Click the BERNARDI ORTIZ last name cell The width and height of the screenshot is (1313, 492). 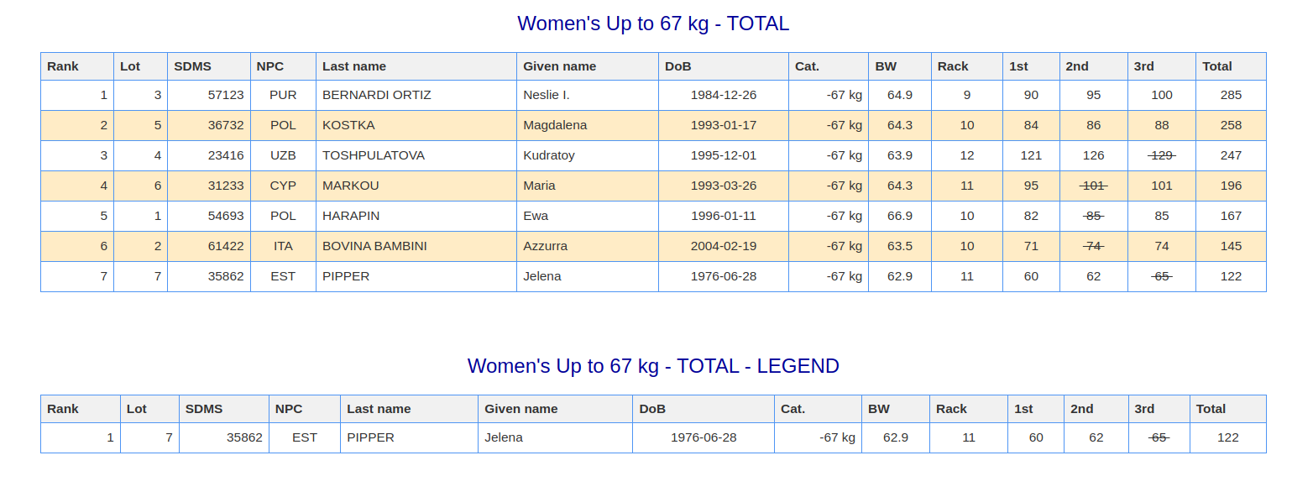coord(377,95)
